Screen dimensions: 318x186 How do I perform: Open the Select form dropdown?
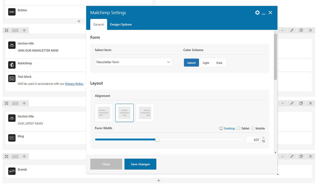tap(134, 62)
